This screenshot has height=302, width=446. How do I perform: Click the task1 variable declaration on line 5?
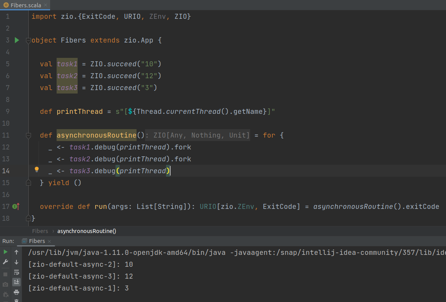67,64
